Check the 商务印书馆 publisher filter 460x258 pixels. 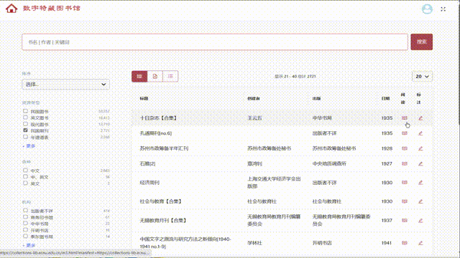(26, 217)
